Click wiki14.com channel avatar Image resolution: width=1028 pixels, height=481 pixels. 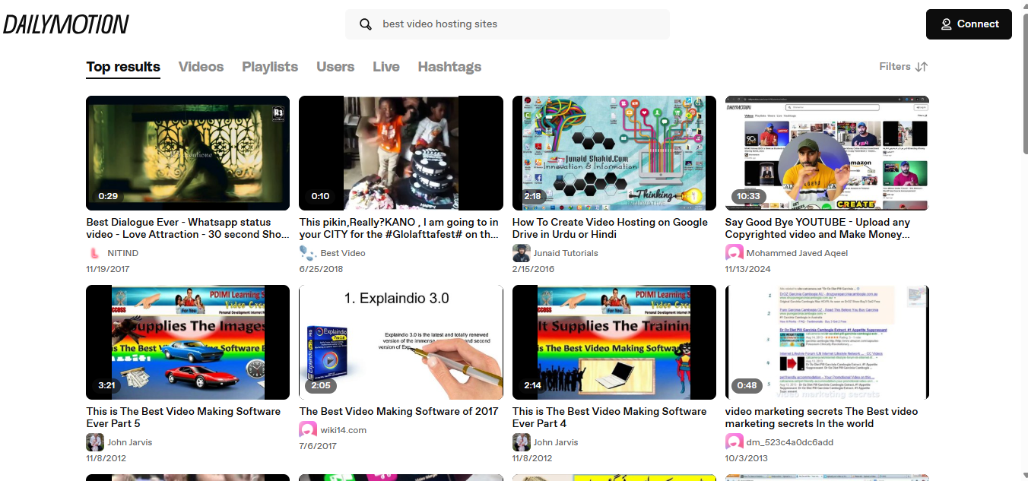click(x=308, y=430)
